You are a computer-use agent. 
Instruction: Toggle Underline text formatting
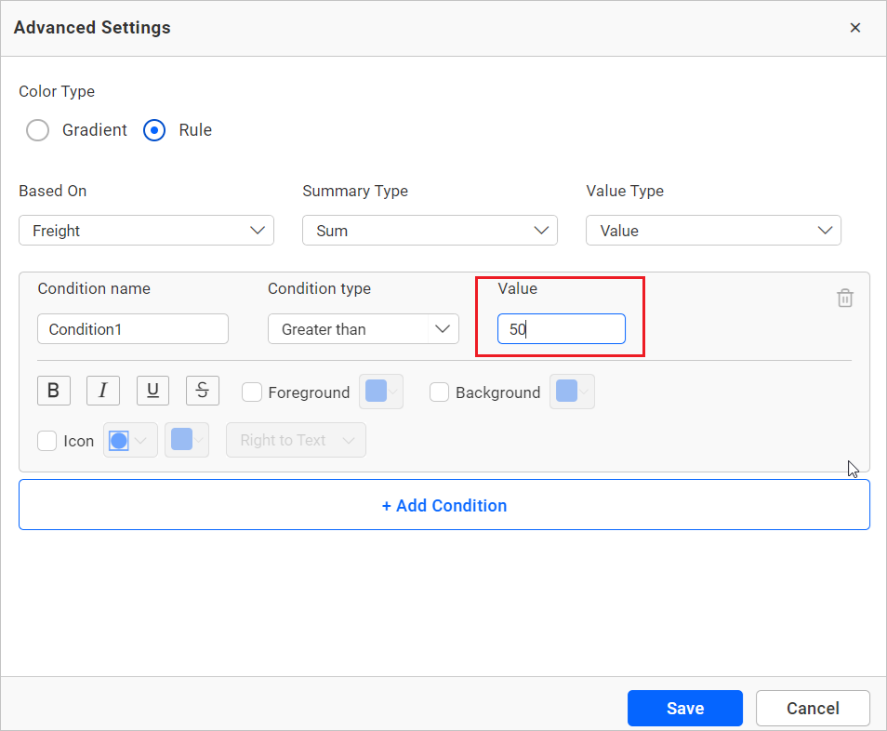(x=152, y=392)
